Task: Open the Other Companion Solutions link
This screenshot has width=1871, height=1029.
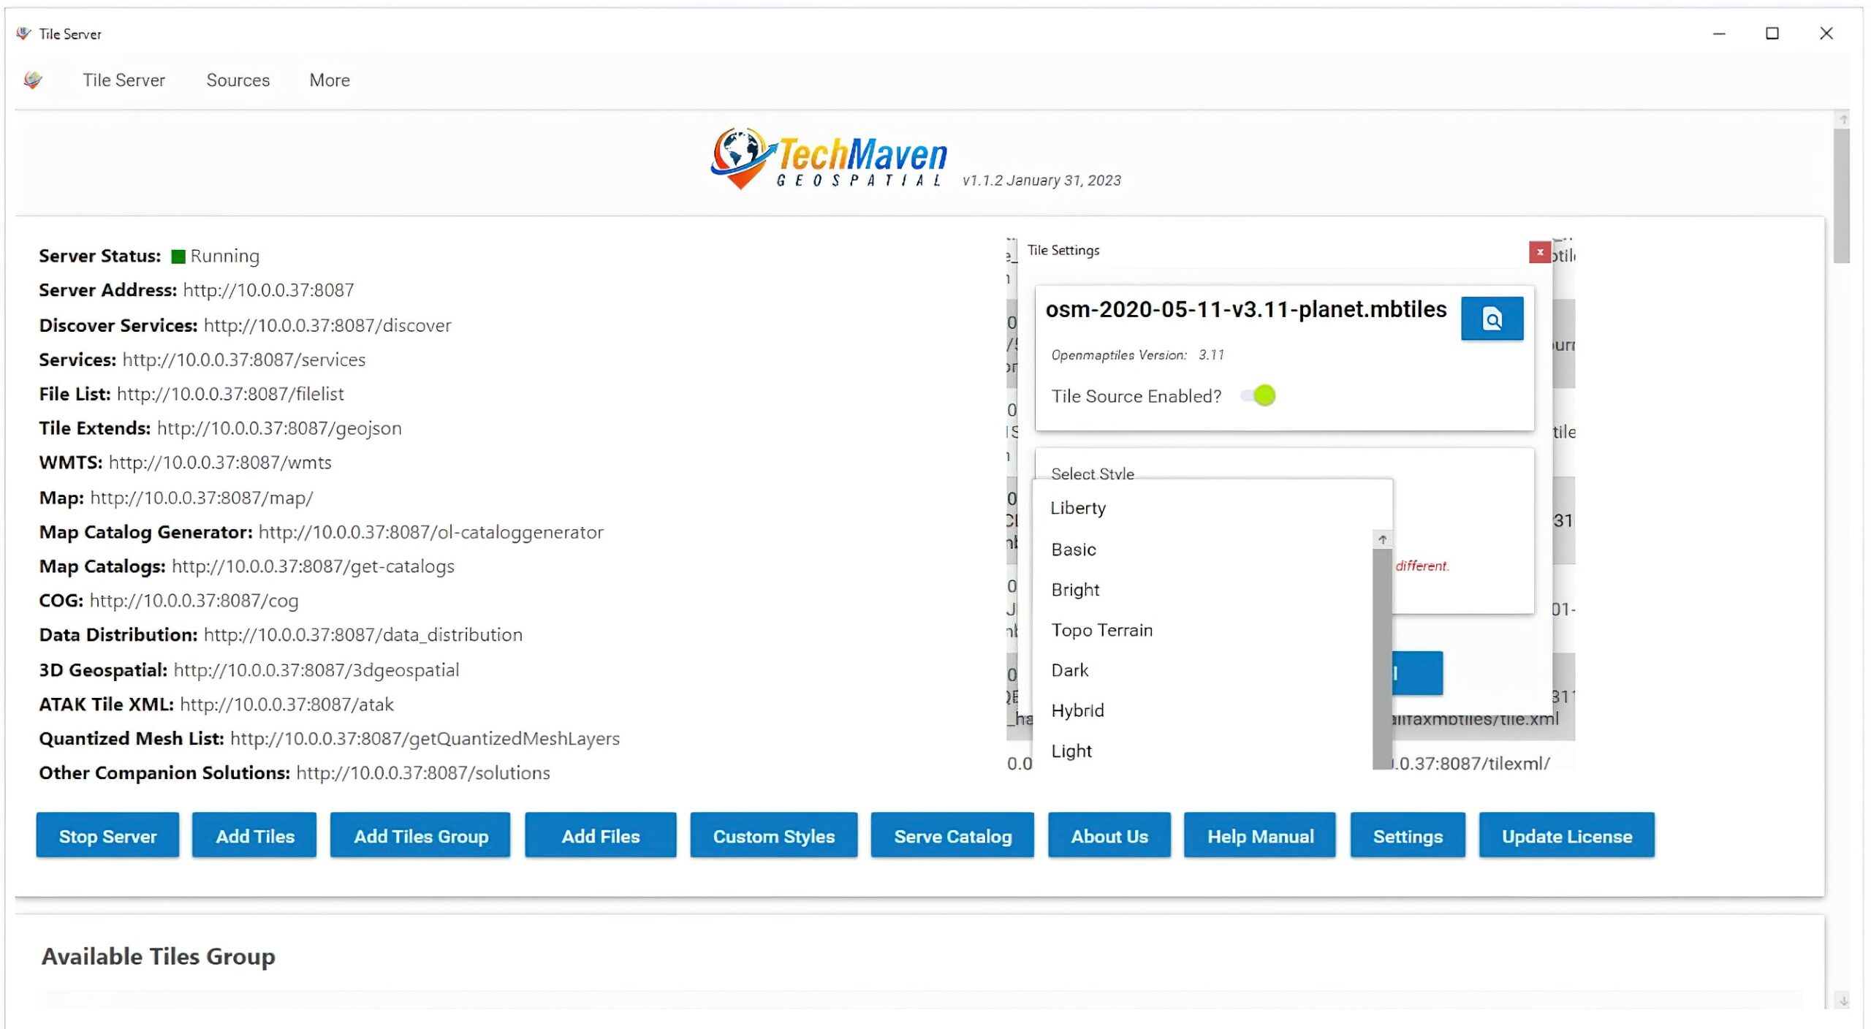Action: point(423,773)
